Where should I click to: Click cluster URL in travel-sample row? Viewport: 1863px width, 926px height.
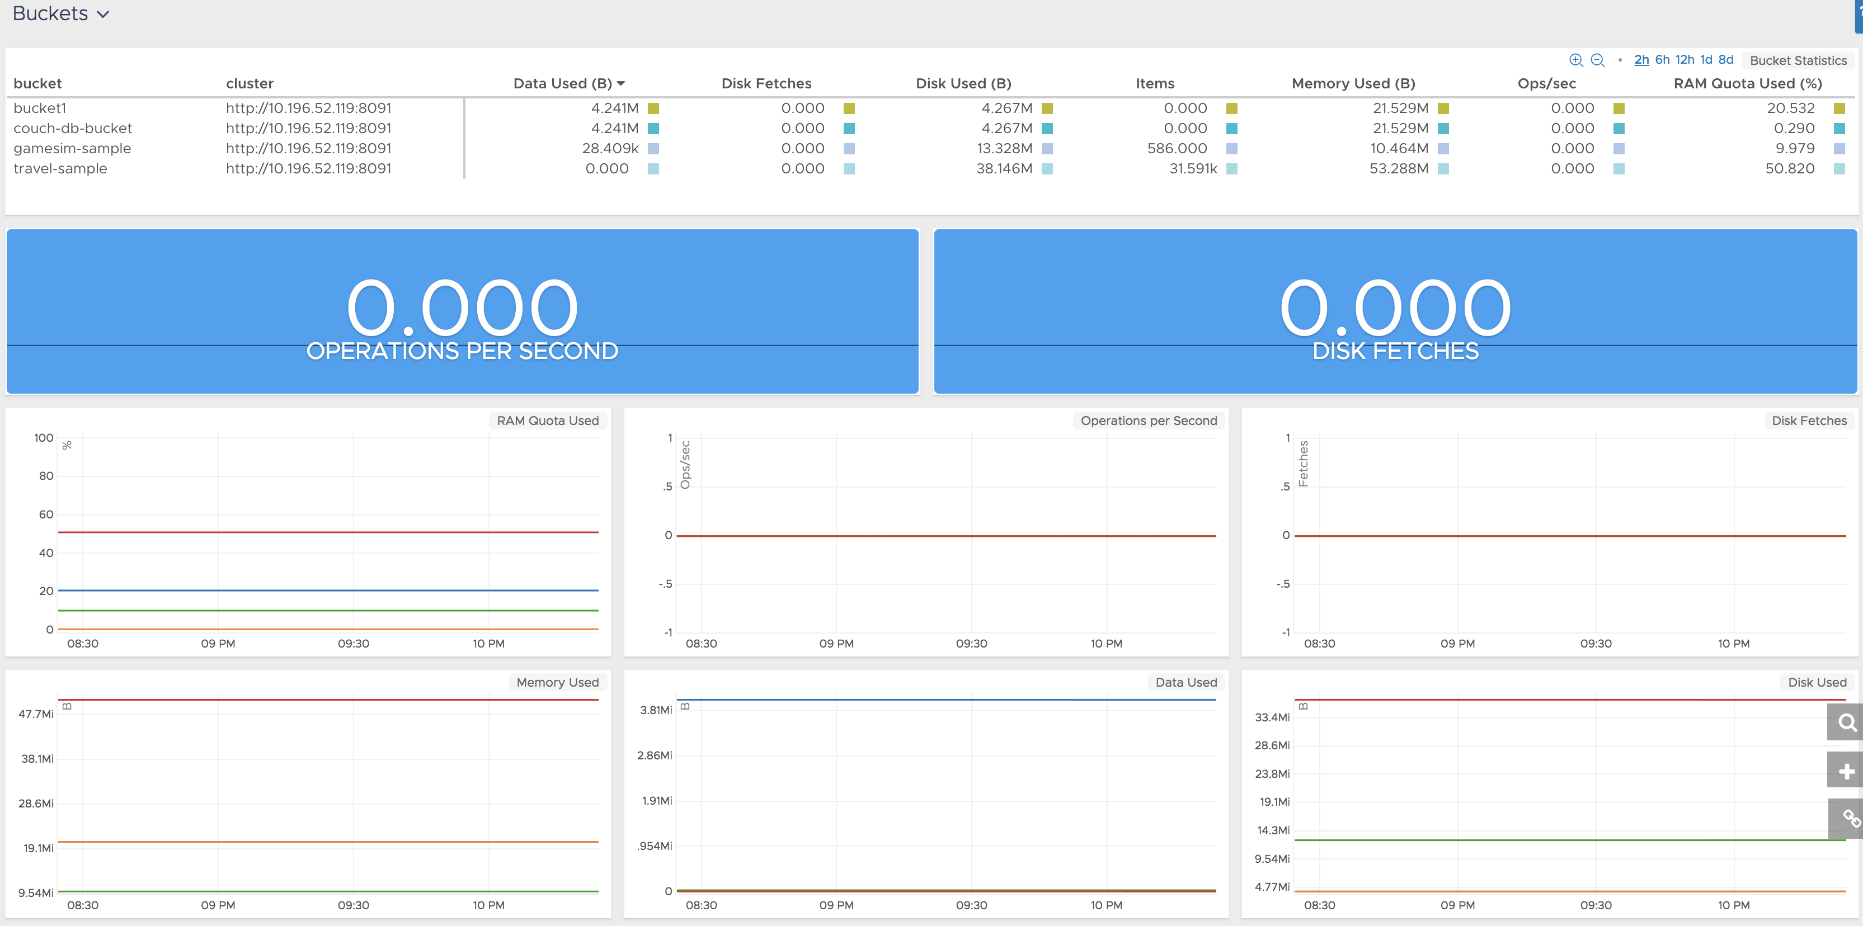tap(308, 169)
